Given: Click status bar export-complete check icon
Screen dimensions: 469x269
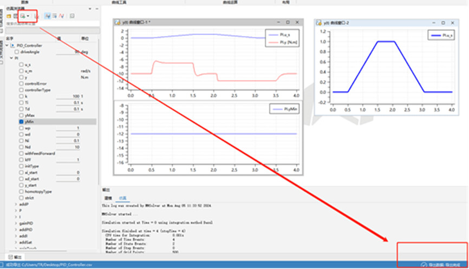Looking at the screenshot, I should click(424, 265).
